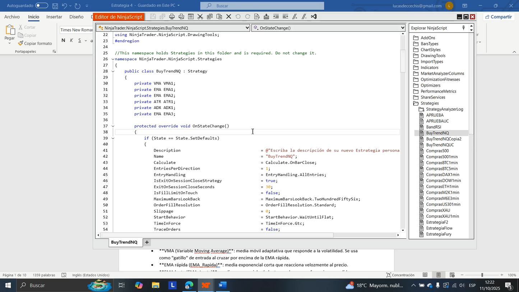This screenshot has width=519, height=292.
Task: Switch to the Inicio ribbon tab
Action: (34, 17)
